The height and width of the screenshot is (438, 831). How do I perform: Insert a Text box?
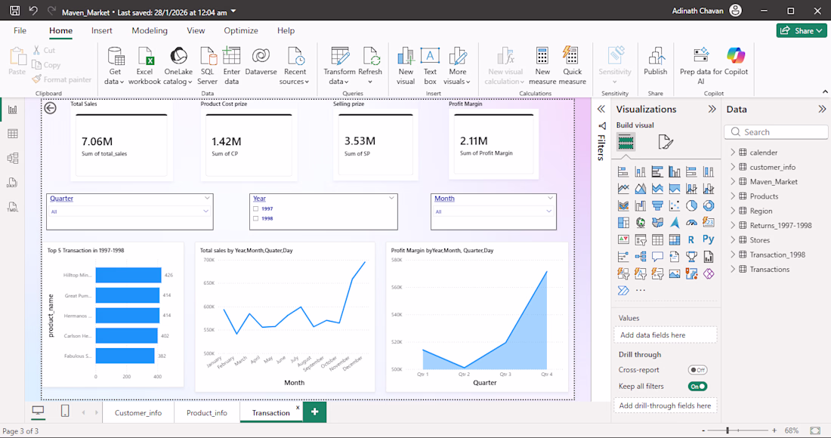(x=430, y=66)
